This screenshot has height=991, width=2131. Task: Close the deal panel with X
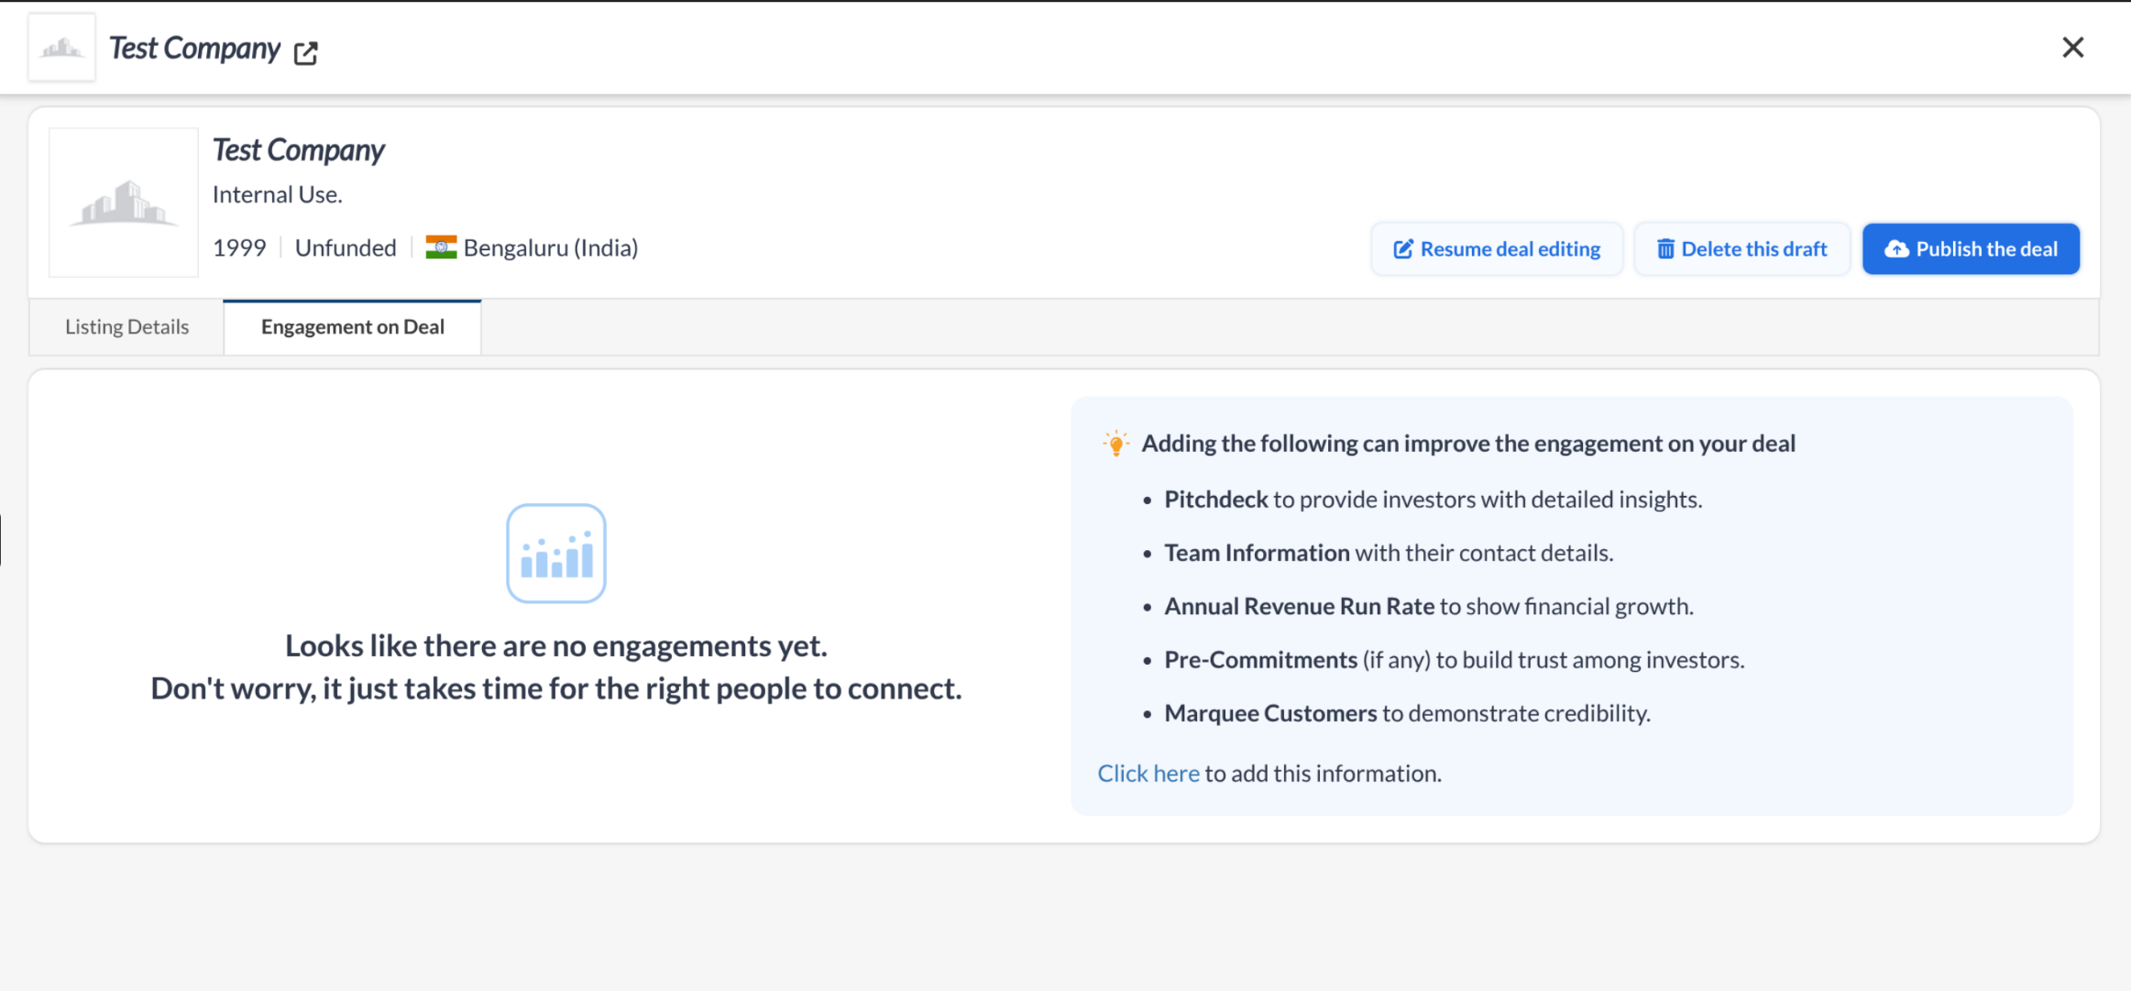pos(2072,48)
